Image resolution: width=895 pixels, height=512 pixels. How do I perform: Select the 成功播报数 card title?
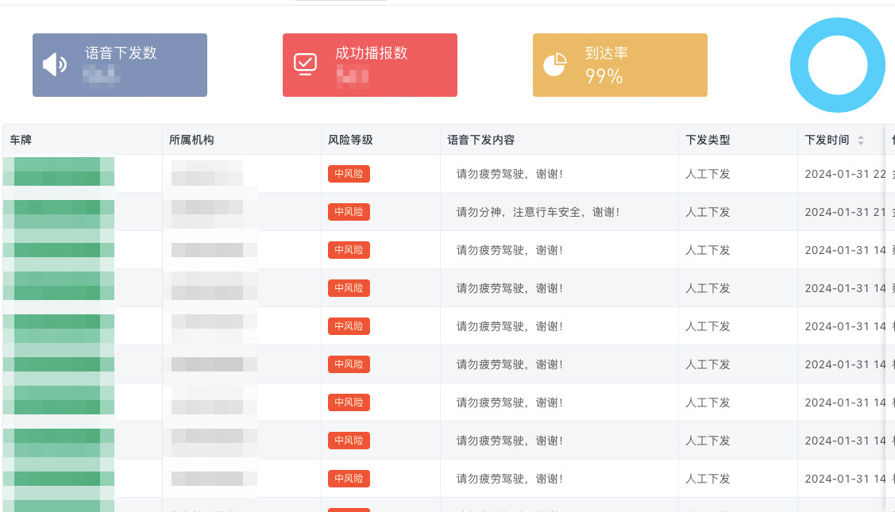point(371,53)
